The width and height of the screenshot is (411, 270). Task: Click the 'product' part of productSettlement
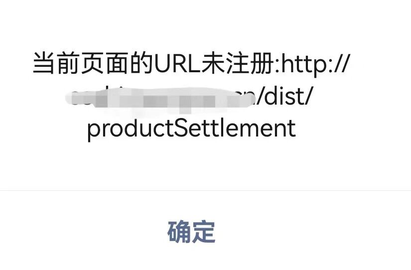click(130, 129)
